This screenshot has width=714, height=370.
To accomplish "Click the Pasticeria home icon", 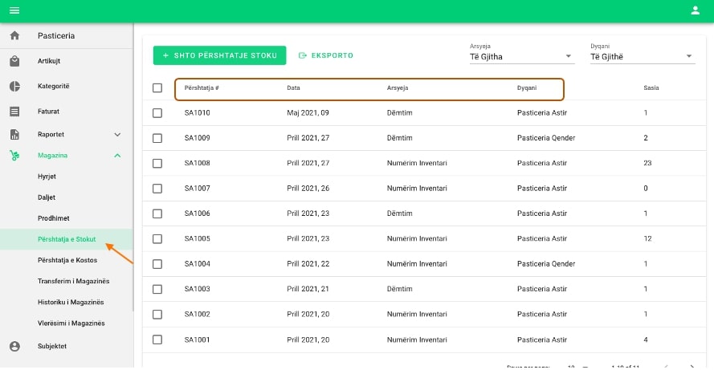I will (x=14, y=36).
